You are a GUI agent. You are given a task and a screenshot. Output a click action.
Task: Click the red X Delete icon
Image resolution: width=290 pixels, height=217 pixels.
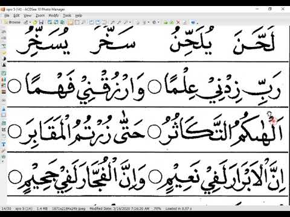(178, 22)
